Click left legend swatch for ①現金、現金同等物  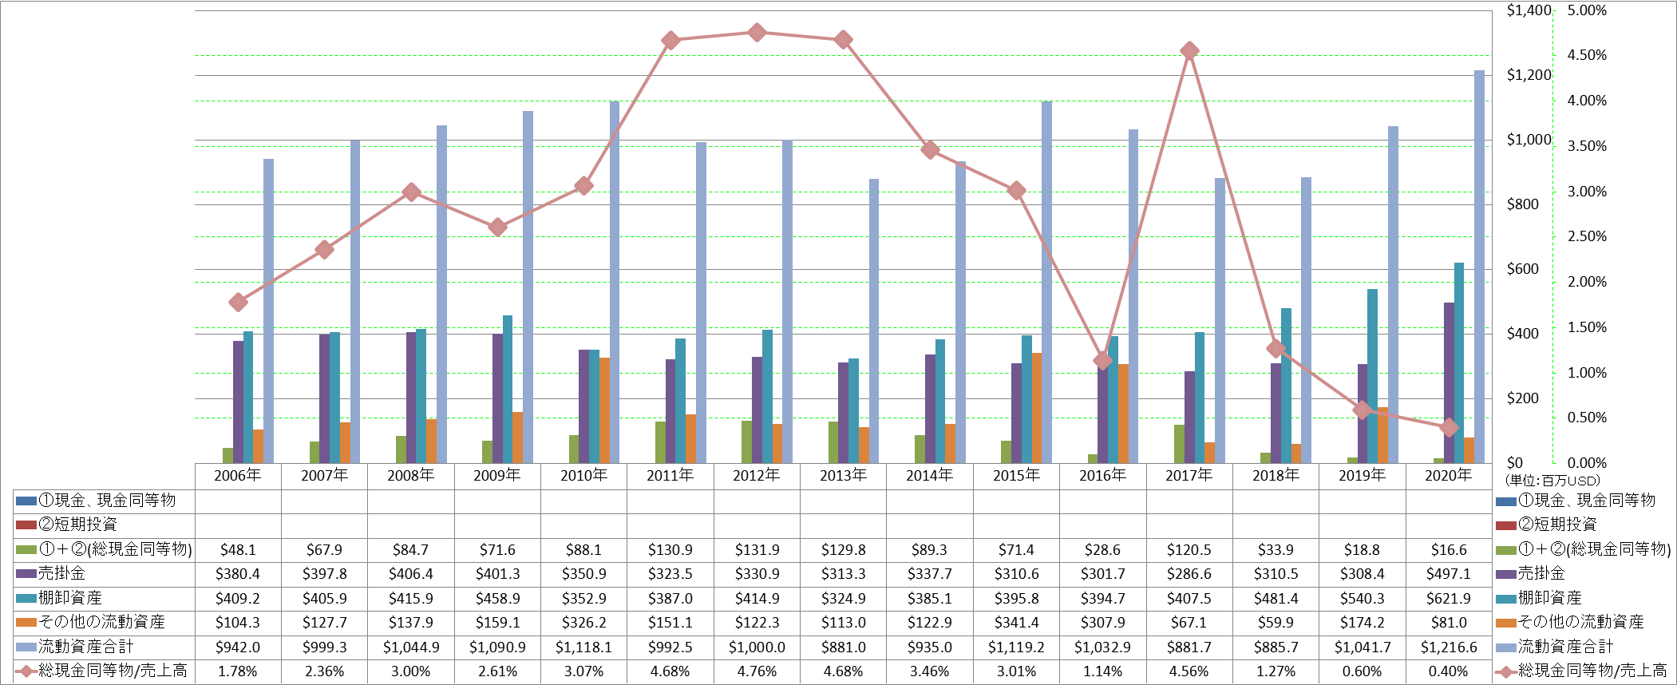(x=26, y=501)
